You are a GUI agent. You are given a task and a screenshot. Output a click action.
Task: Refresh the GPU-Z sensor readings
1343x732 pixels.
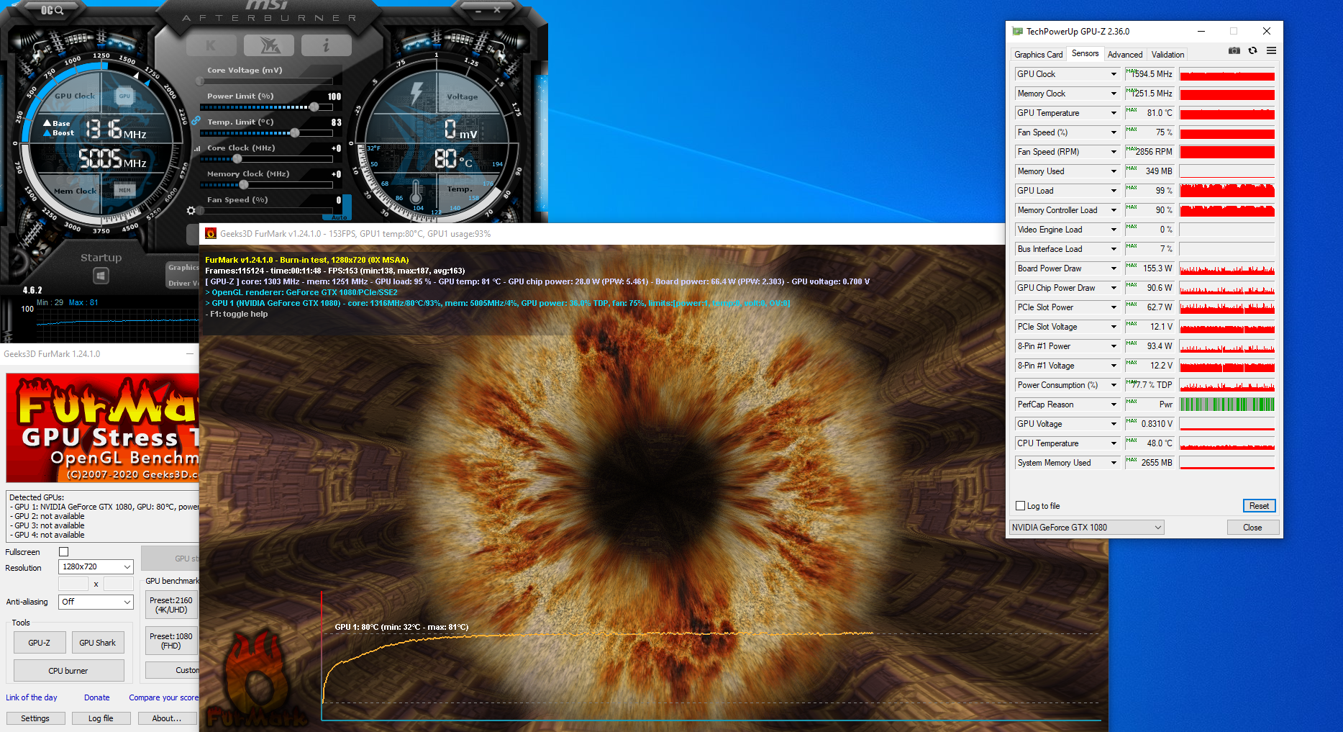1252,50
